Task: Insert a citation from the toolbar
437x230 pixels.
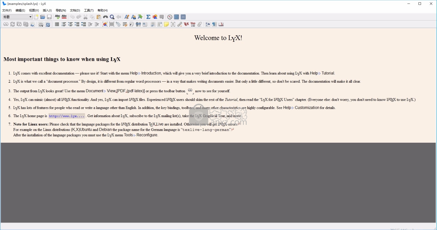Action: [x=131, y=24]
